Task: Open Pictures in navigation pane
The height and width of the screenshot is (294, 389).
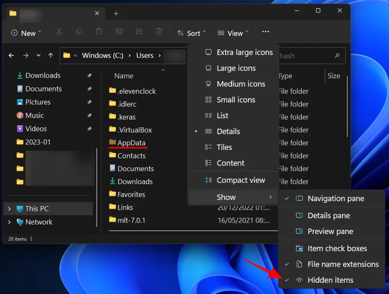Action: [x=34, y=102]
